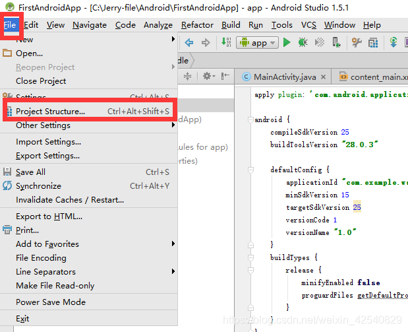Open the app run configuration dropdown
408x332 pixels.
click(x=257, y=42)
